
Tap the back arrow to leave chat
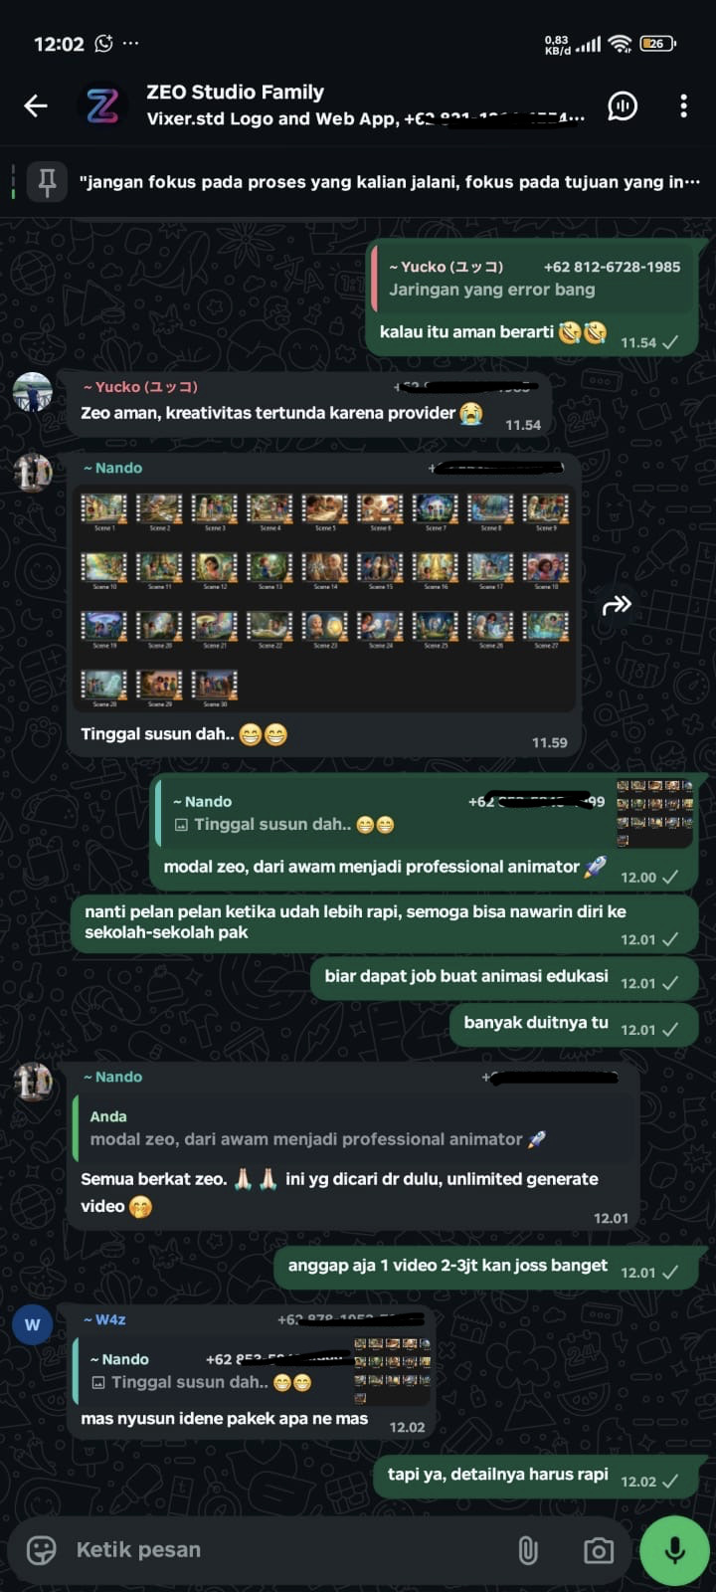coord(36,105)
